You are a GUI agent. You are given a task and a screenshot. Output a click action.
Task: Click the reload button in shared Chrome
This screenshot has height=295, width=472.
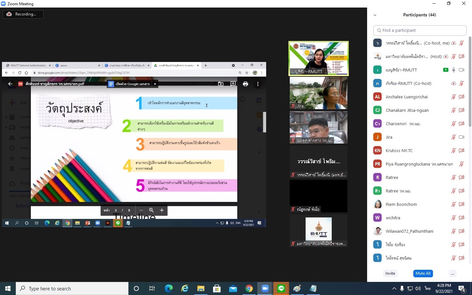[x=20, y=73]
